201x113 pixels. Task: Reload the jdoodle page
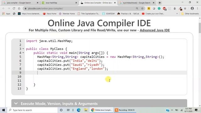coord(14,8)
